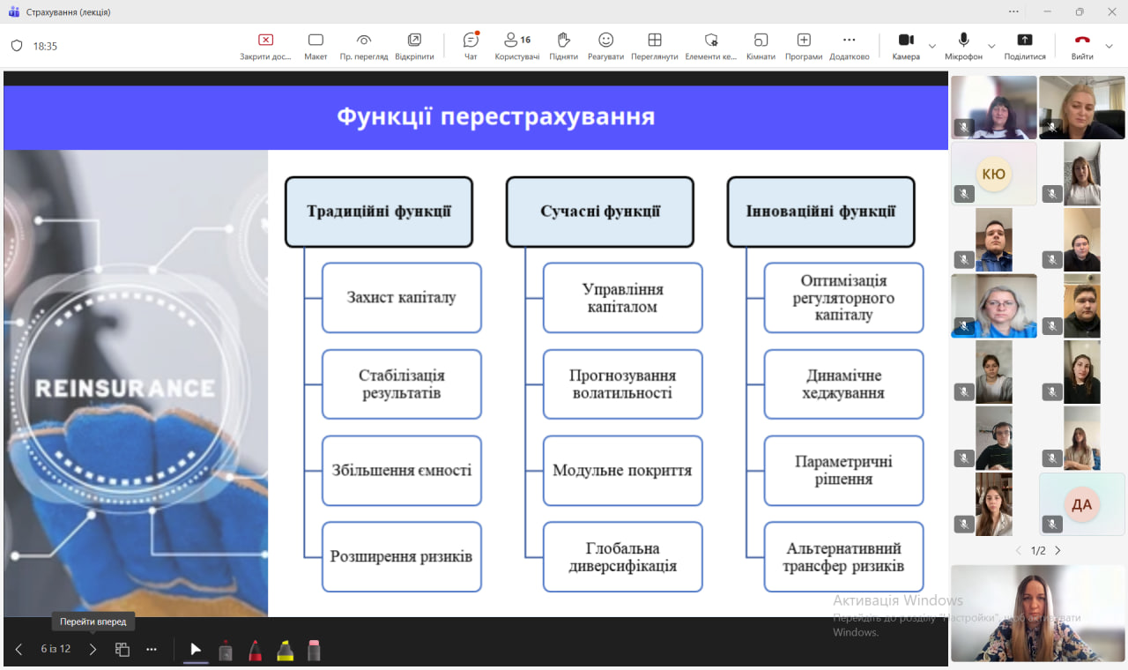This screenshot has height=670, width=1128.
Task: Open slide grid view icon
Action: pos(122,650)
